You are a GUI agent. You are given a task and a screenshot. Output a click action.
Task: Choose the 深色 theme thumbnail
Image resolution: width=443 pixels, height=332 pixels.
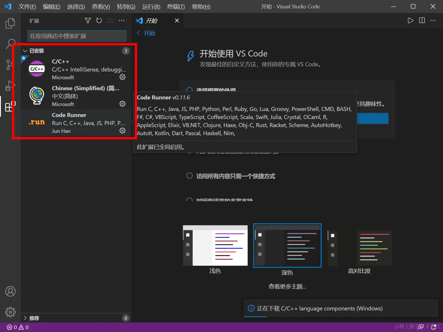[x=287, y=246]
